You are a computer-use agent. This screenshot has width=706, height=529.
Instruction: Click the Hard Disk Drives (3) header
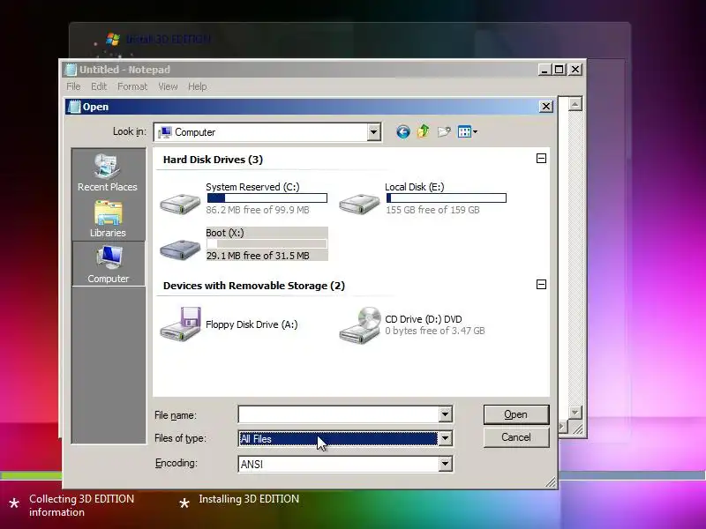213,160
